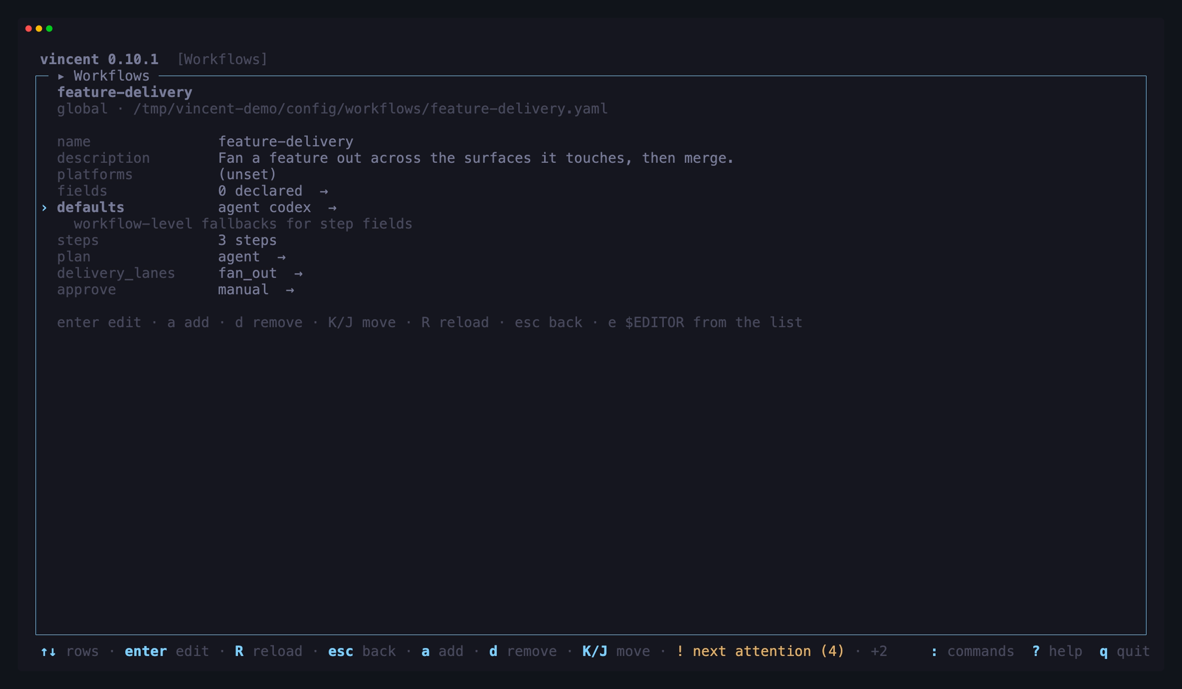Select the delivery_lanes row label

(116, 274)
